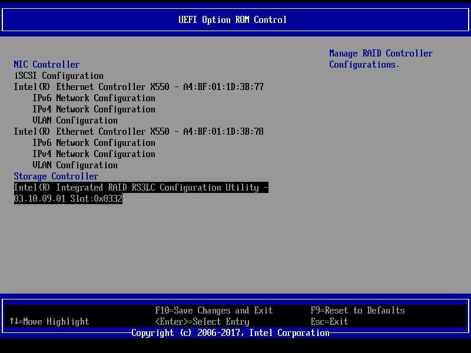Click the Intel Corporation copyright line
The image size is (471, 353).
coord(230,333)
